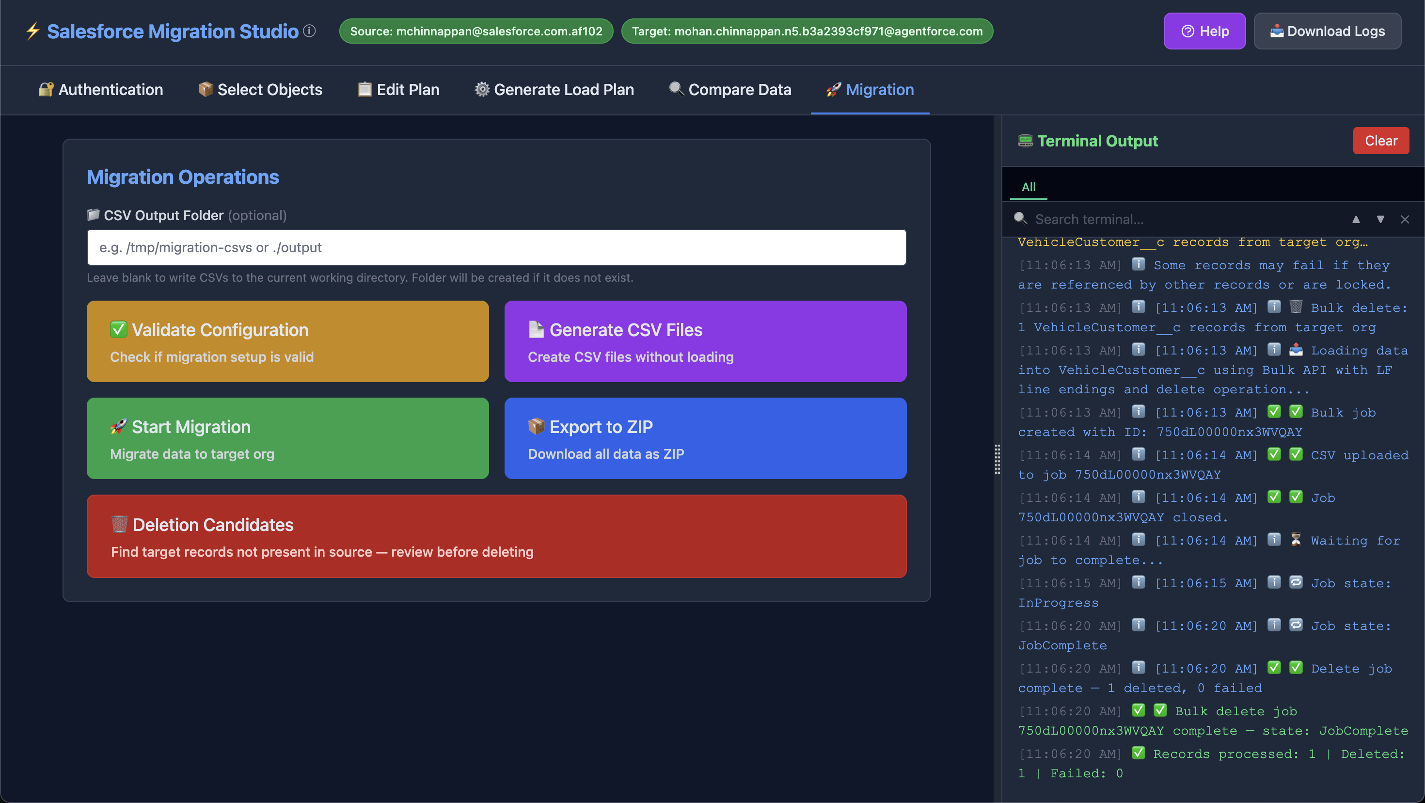Viewport: 1425px width, 803px height.
Task: Select the All filter tab in terminal
Action: (x=1029, y=187)
